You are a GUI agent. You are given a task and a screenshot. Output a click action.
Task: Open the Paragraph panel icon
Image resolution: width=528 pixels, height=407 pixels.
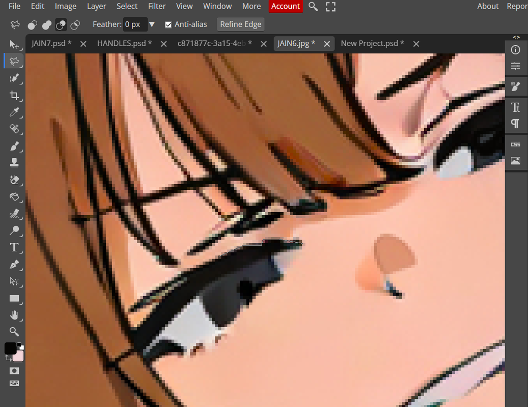(x=516, y=124)
